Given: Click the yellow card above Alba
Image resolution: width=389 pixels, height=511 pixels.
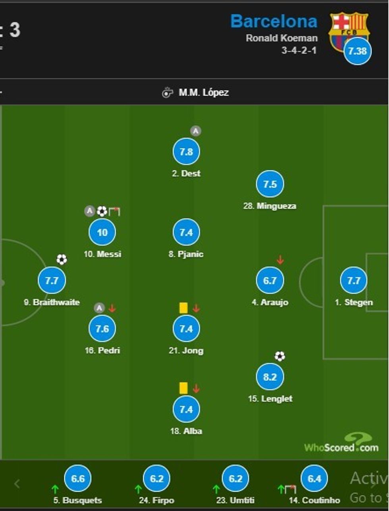Looking at the screenshot, I should coord(183,388).
